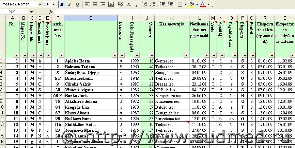Image resolution: width=295 pixels, height=148 pixels.
Task: Toggle italic formatting
Action: point(70,4)
